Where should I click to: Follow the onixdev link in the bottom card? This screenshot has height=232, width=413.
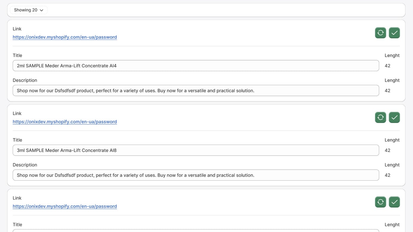[x=65, y=206]
